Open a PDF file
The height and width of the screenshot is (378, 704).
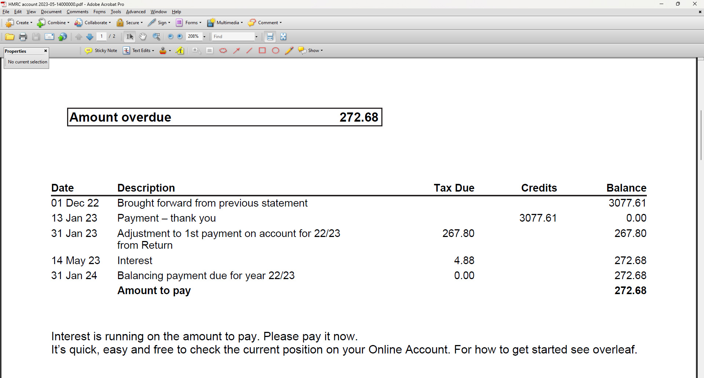(x=10, y=36)
